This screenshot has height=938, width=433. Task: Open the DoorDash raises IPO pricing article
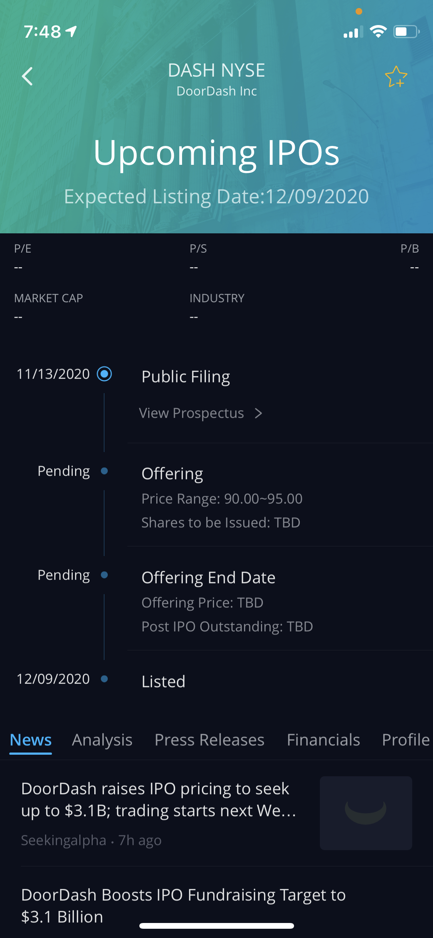pyautogui.click(x=159, y=800)
